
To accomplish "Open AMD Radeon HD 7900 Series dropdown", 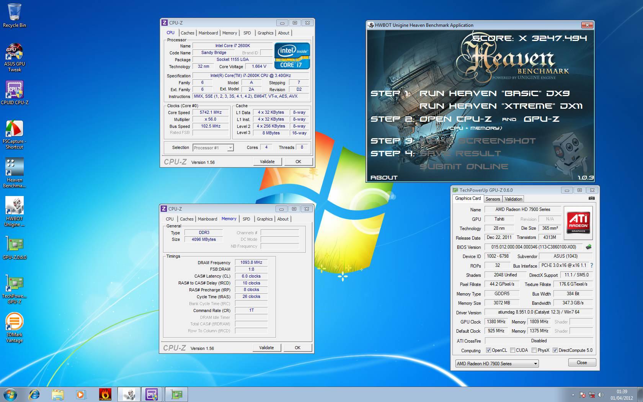I will (x=497, y=364).
